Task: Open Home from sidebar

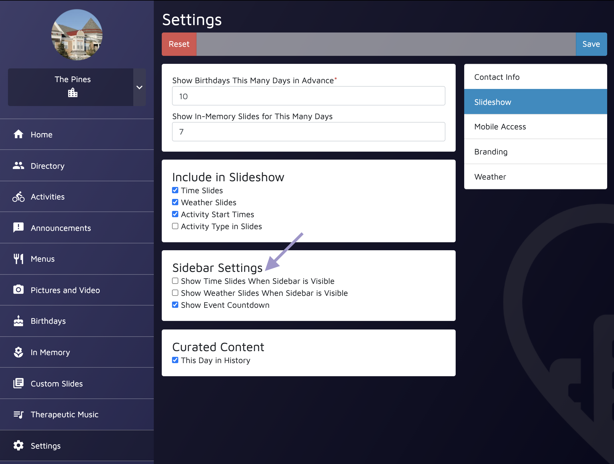Action: point(77,134)
